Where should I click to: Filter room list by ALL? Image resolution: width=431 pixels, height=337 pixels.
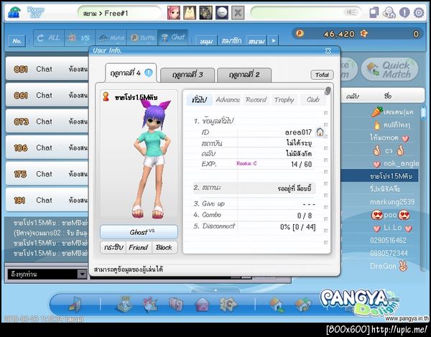coord(49,37)
